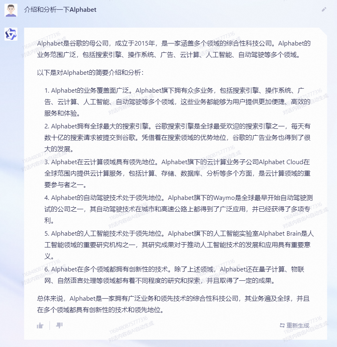Click the word Waymo in item 4
Image resolution: width=337 pixels, height=347 pixels.
(224, 198)
